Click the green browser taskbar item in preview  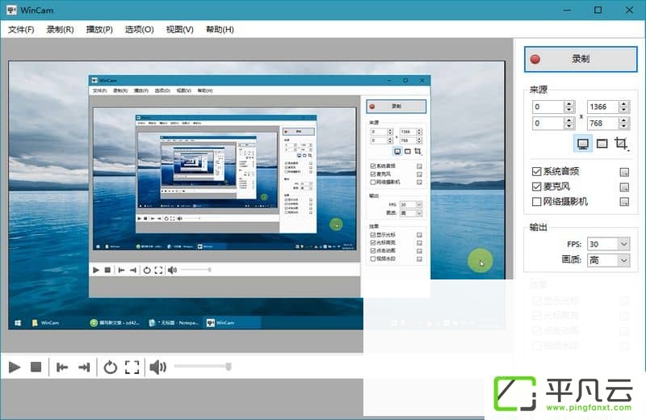click(x=115, y=323)
